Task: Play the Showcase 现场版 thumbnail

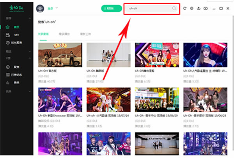Action: (60, 100)
